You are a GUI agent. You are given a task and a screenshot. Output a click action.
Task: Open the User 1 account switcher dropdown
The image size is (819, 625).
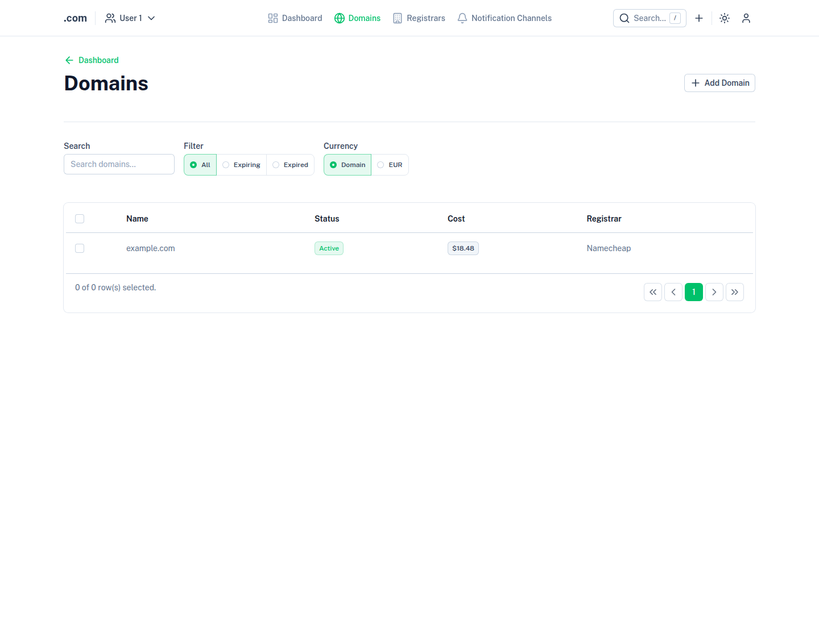pos(130,18)
